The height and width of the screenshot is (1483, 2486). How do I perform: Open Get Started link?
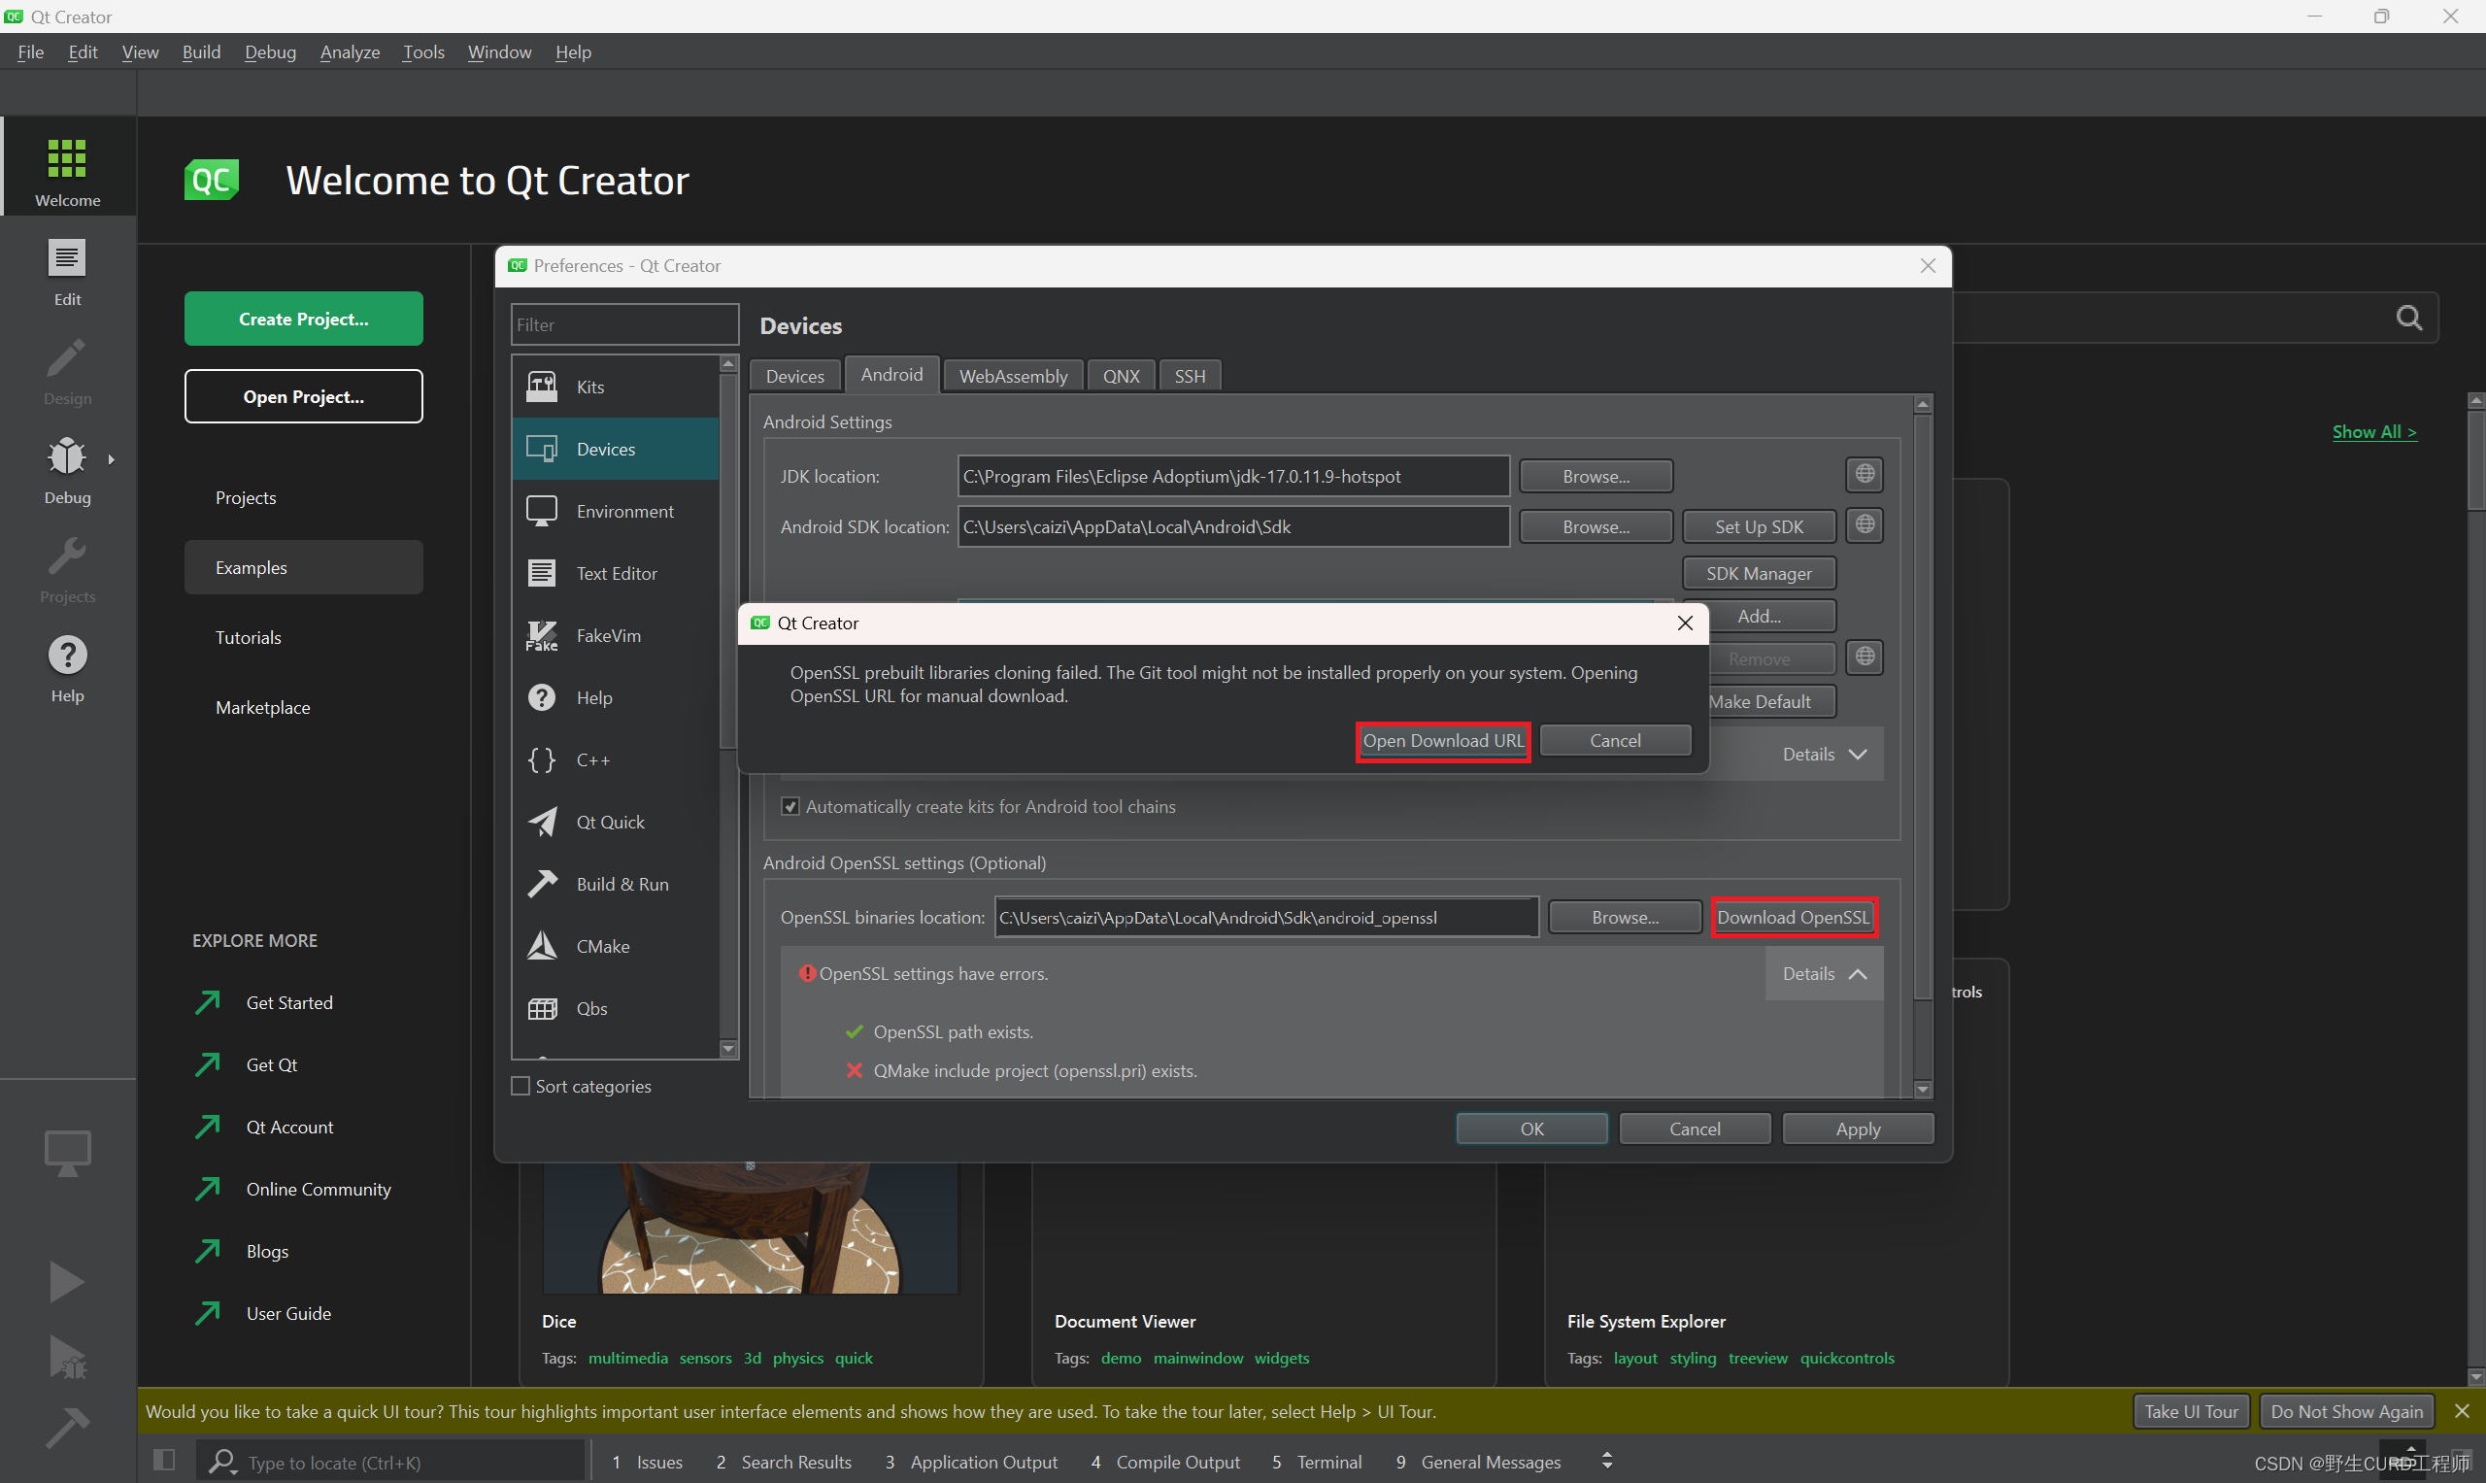click(x=288, y=1002)
